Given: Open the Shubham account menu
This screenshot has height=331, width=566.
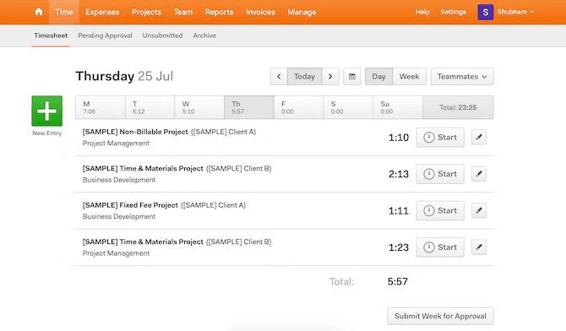Looking at the screenshot, I should coord(515,12).
